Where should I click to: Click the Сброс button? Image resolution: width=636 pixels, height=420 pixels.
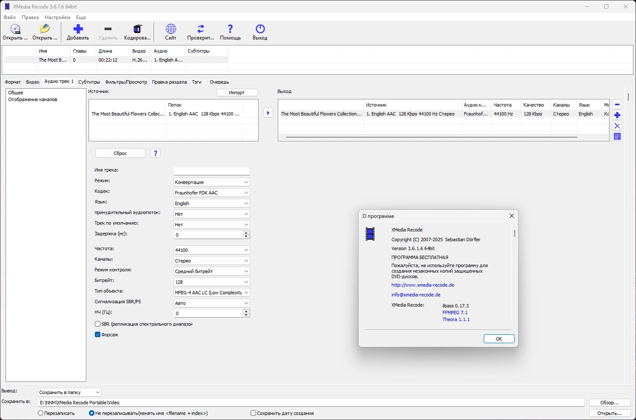(x=120, y=153)
